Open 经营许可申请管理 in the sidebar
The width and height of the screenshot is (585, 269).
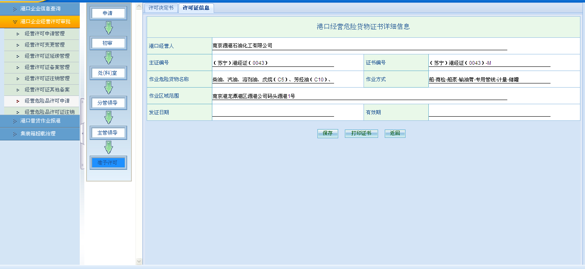(44, 34)
